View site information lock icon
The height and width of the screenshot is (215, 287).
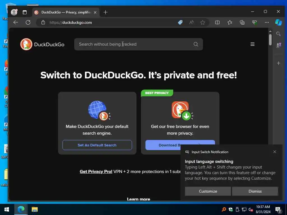pyautogui.click(x=43, y=22)
